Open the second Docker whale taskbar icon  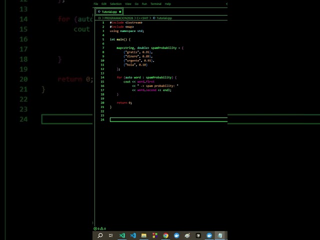point(209,235)
